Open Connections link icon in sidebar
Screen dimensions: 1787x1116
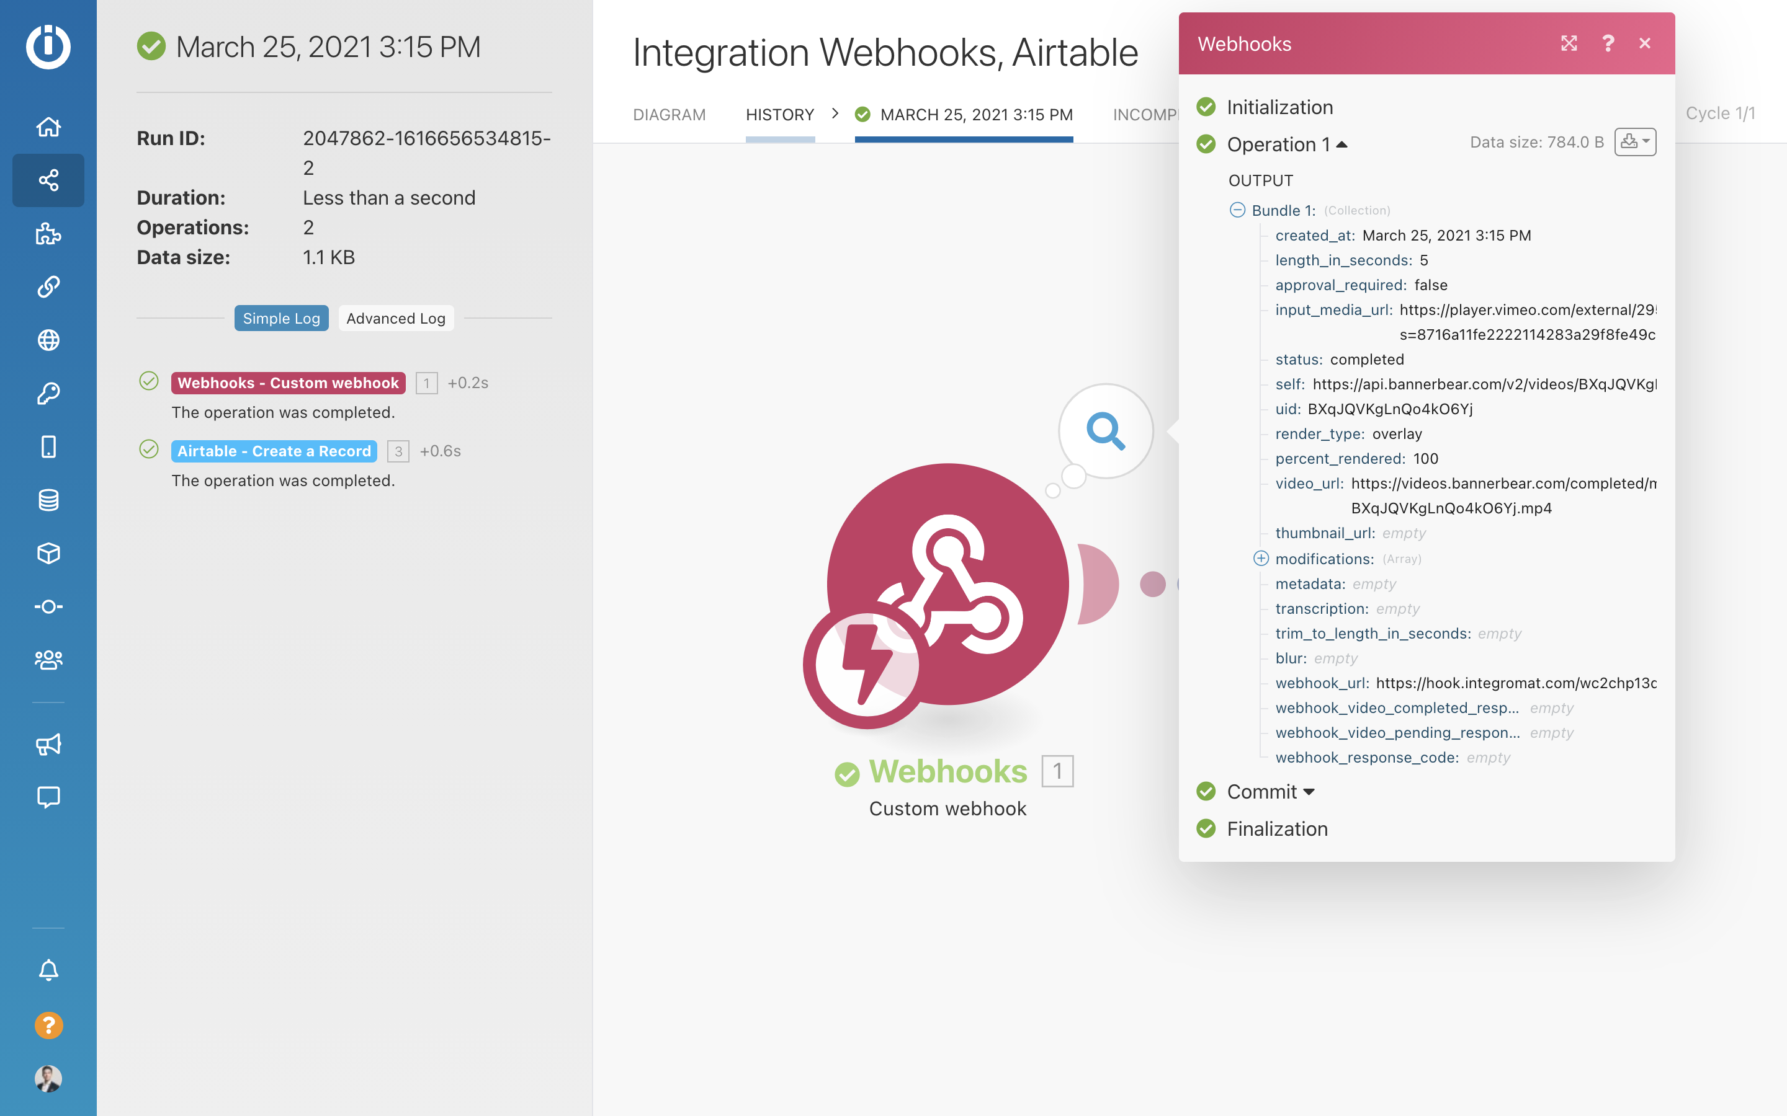(48, 286)
